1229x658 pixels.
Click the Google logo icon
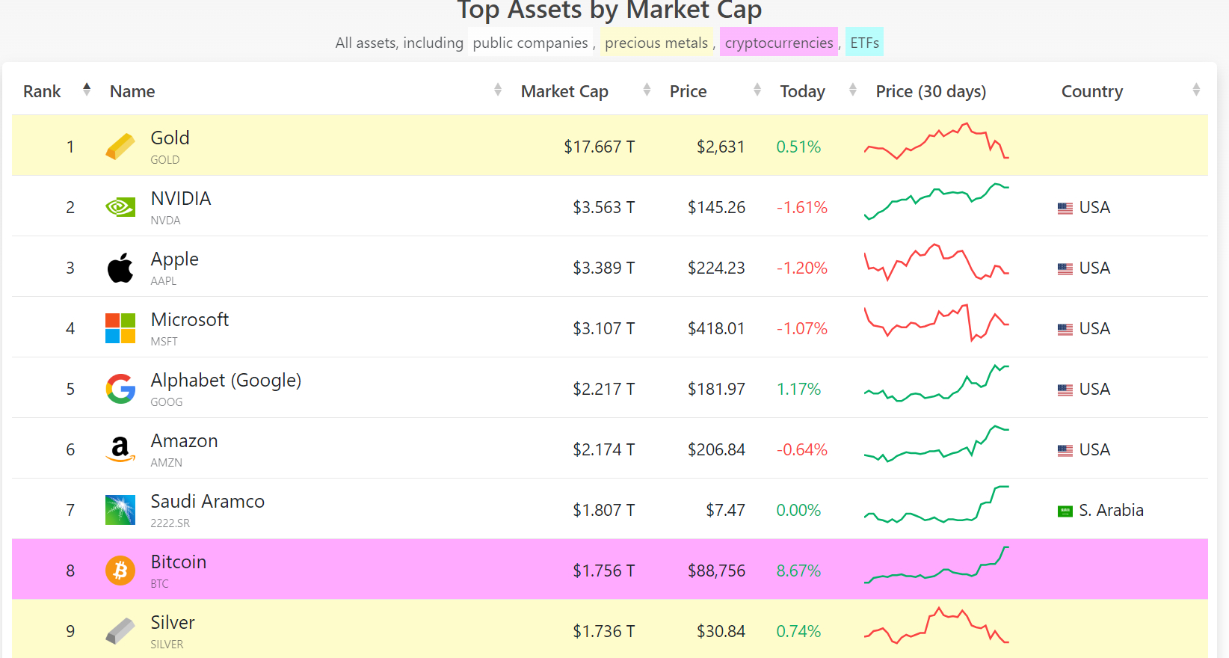pyautogui.click(x=120, y=389)
